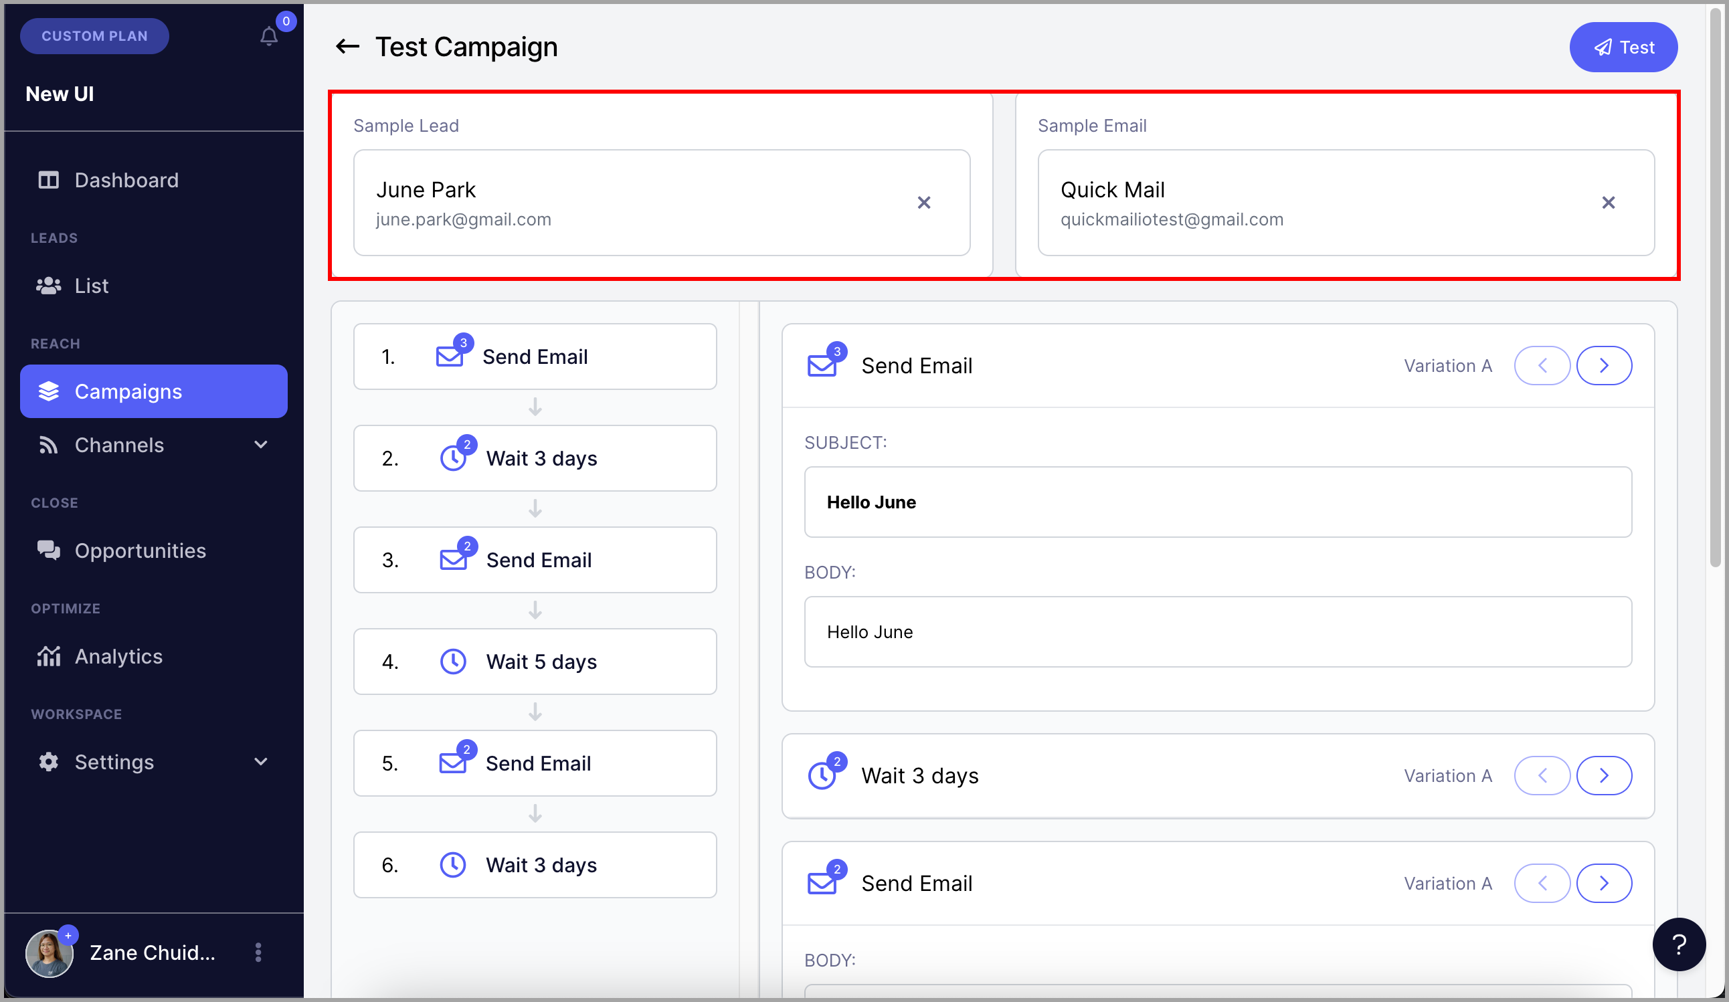Send a test with the Test button
The image size is (1729, 1002).
[x=1623, y=47]
